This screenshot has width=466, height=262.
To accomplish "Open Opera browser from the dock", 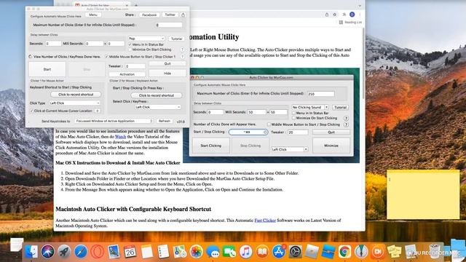I will [x=97, y=252].
